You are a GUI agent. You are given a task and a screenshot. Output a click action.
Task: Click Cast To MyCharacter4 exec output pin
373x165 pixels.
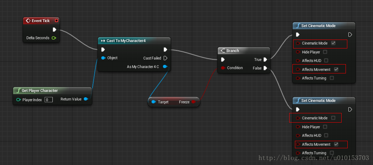(x=165, y=50)
